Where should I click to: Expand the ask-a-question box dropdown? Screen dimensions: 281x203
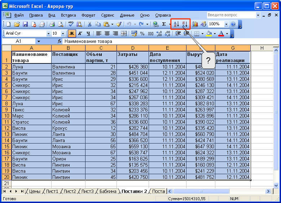click(258, 15)
